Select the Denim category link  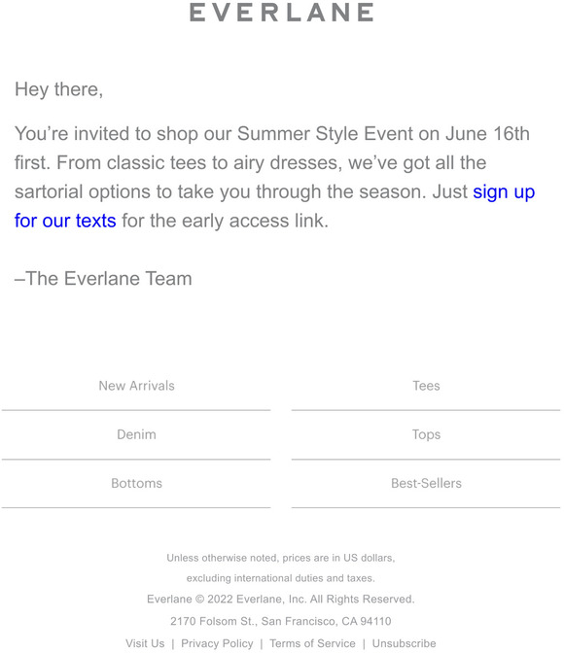136,434
